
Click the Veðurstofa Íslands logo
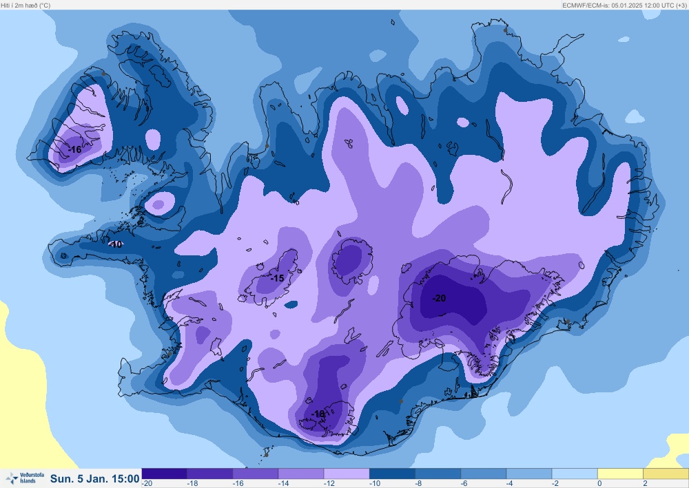[25, 478]
